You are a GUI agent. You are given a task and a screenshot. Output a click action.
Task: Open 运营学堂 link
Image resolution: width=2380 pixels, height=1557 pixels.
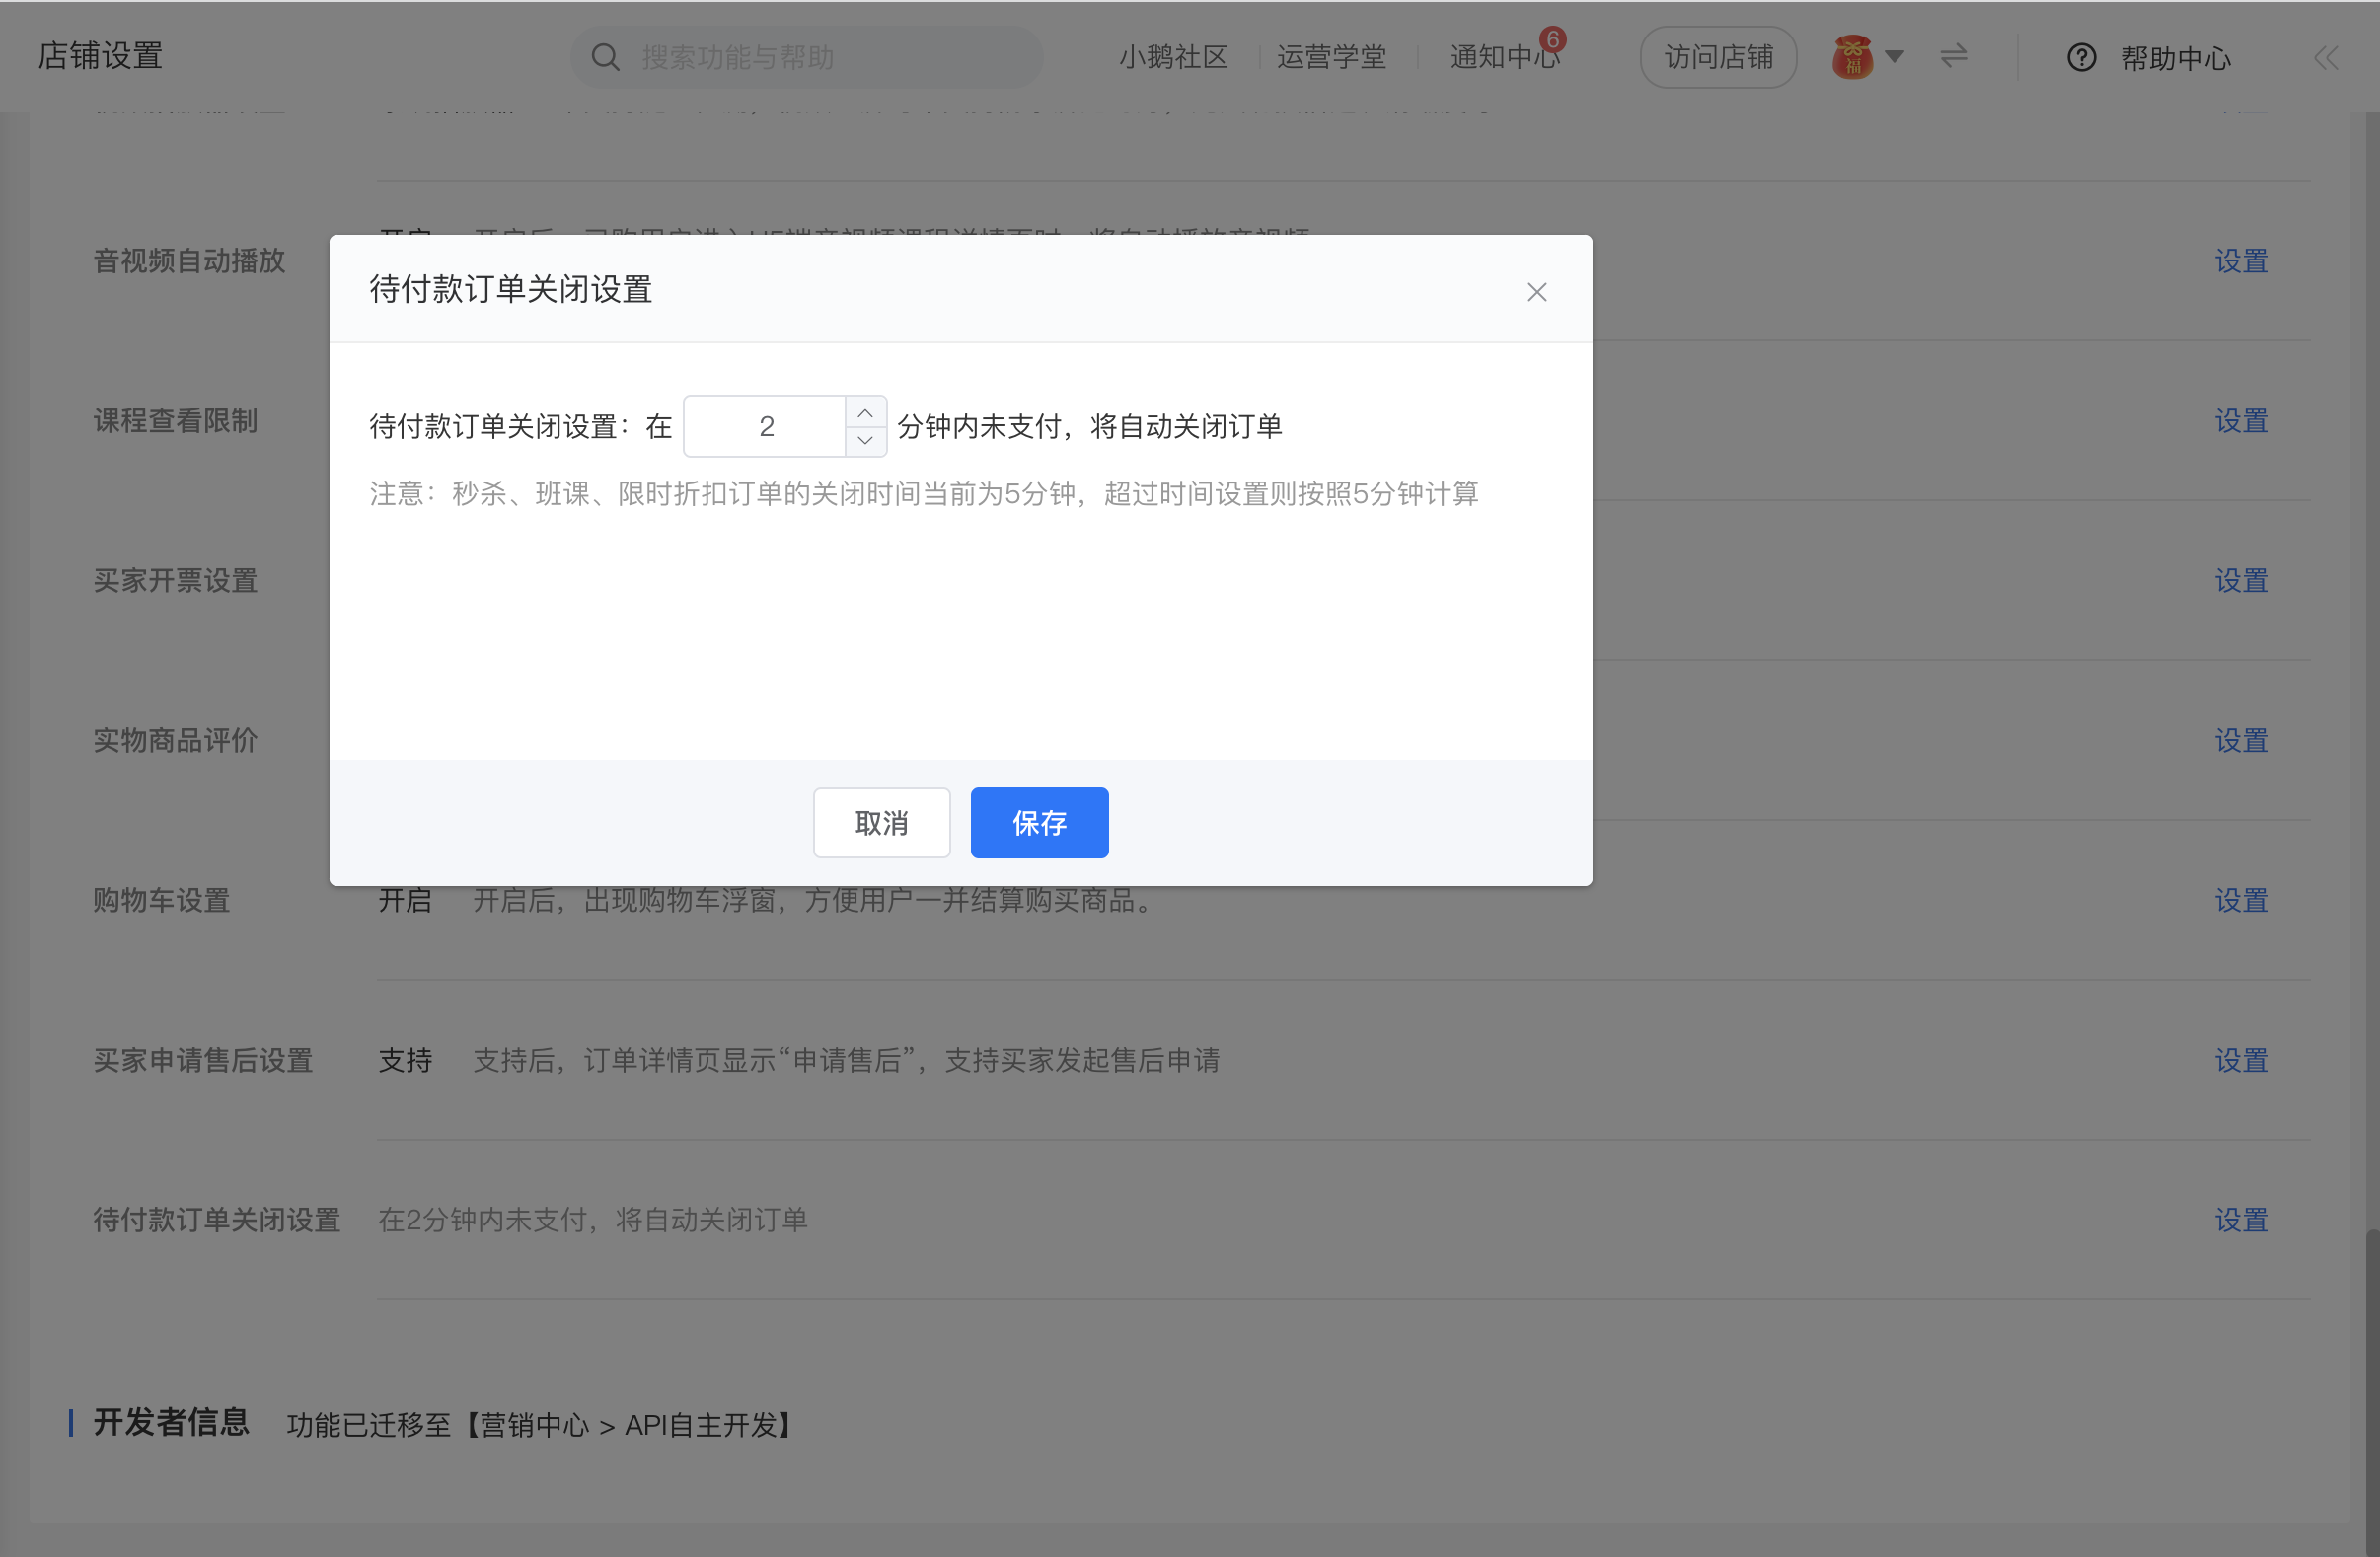click(x=1331, y=57)
